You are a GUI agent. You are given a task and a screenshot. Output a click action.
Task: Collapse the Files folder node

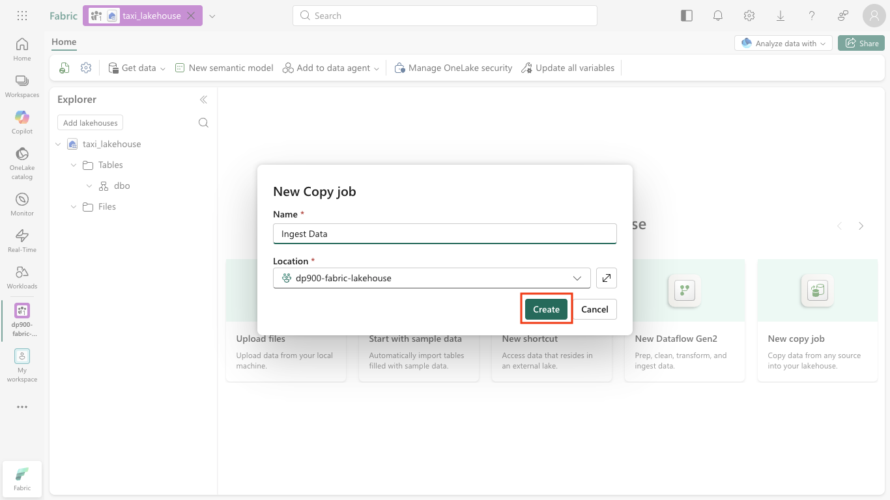click(74, 206)
